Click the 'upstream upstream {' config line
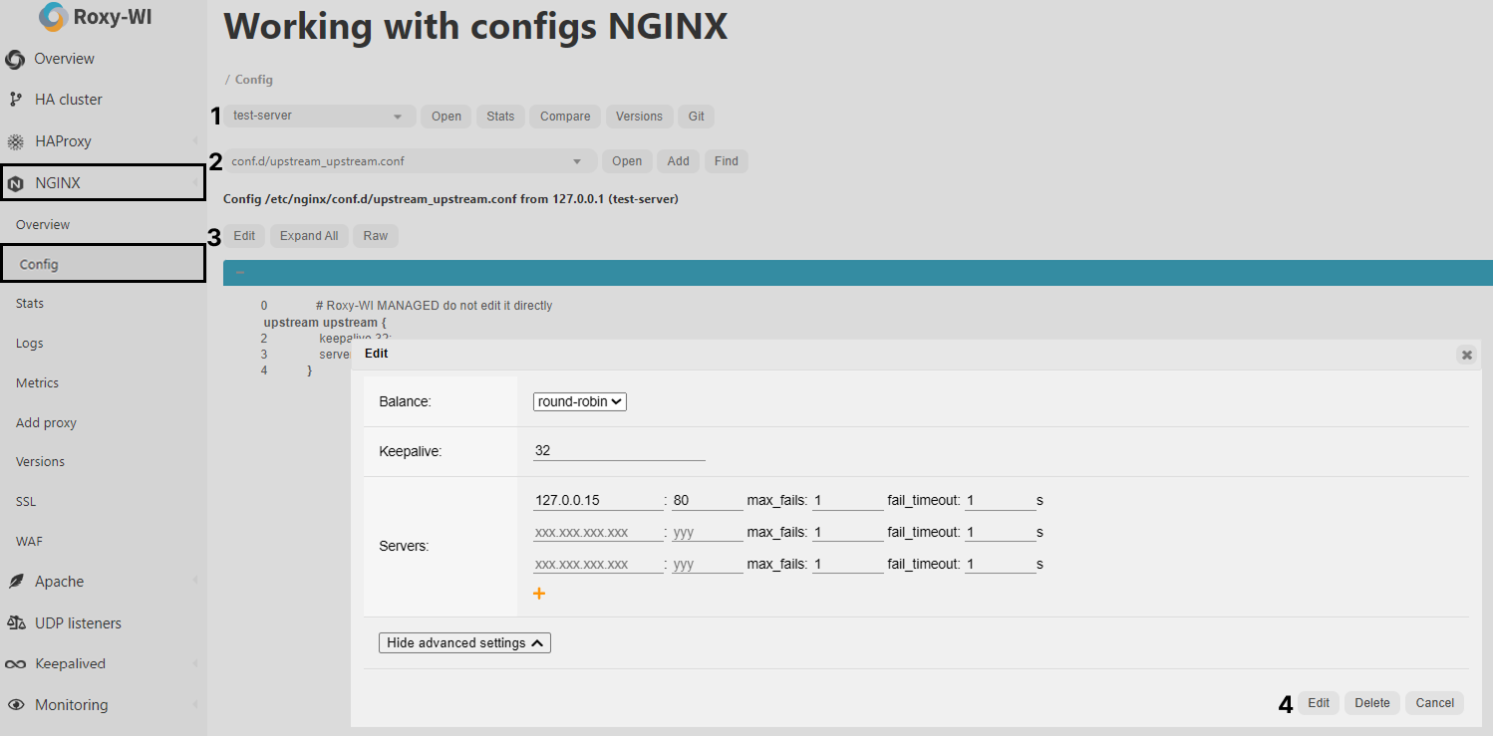The image size is (1493, 736). 325,323
